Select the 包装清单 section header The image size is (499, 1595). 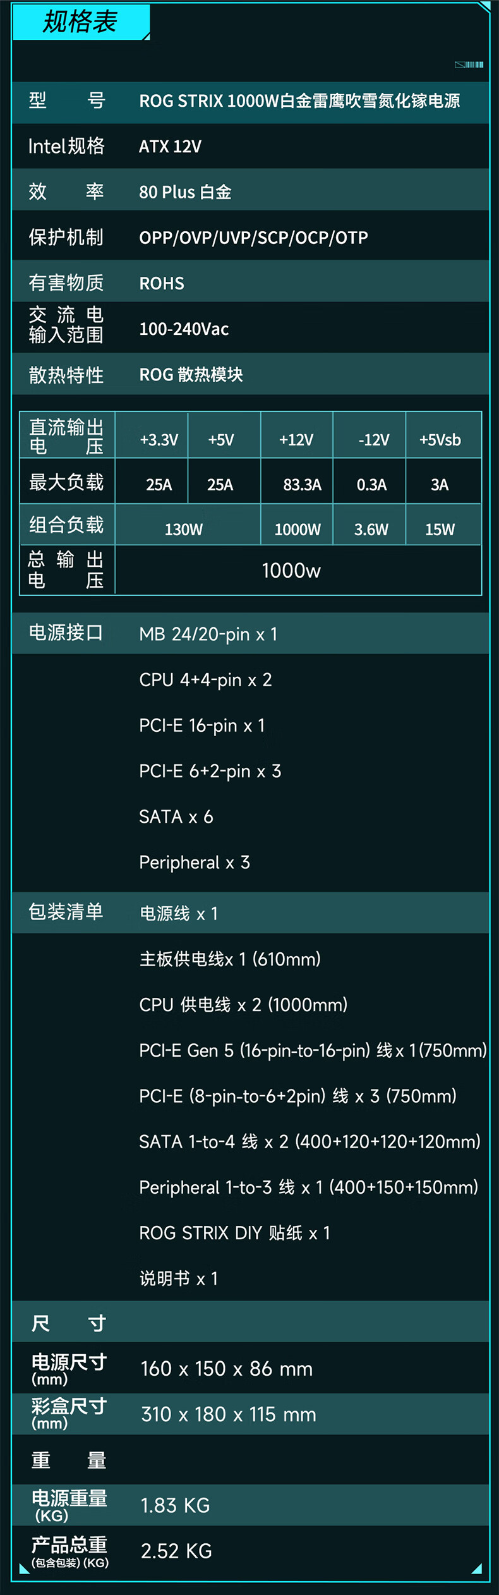[x=66, y=912]
